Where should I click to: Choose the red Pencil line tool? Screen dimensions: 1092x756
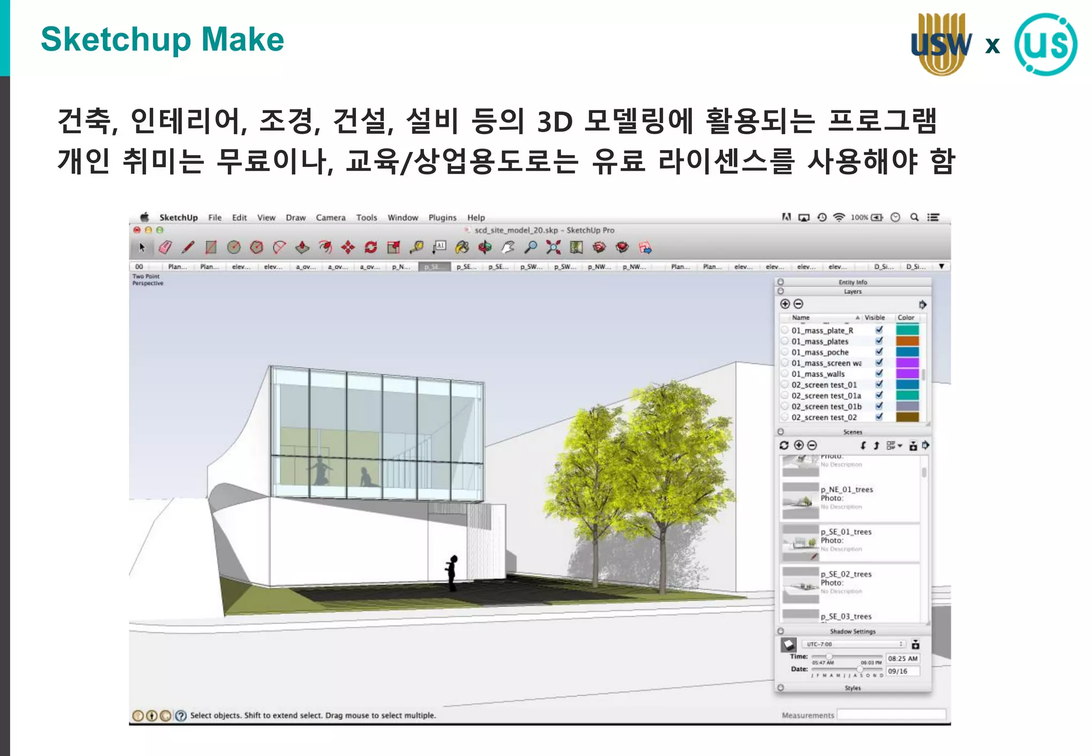coord(188,247)
